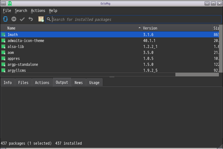Open the Search menu
The width and height of the screenshot is (223, 149).
click(21, 11)
